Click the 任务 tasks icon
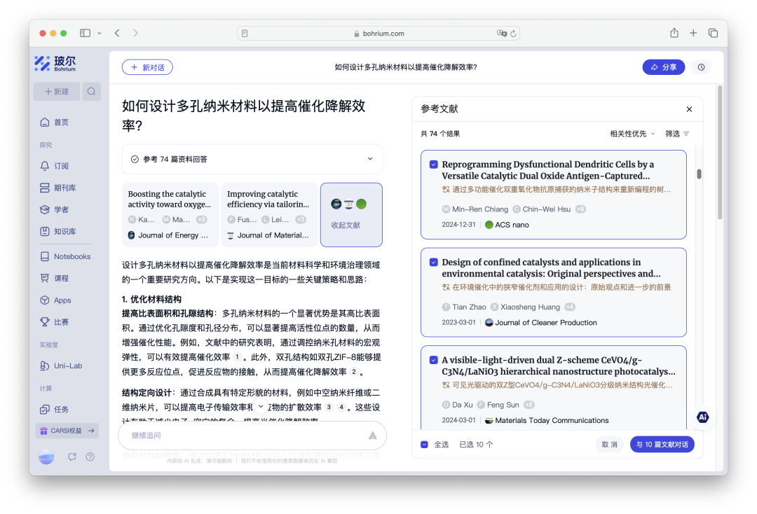Image resolution: width=757 pixels, height=514 pixels. (44, 410)
